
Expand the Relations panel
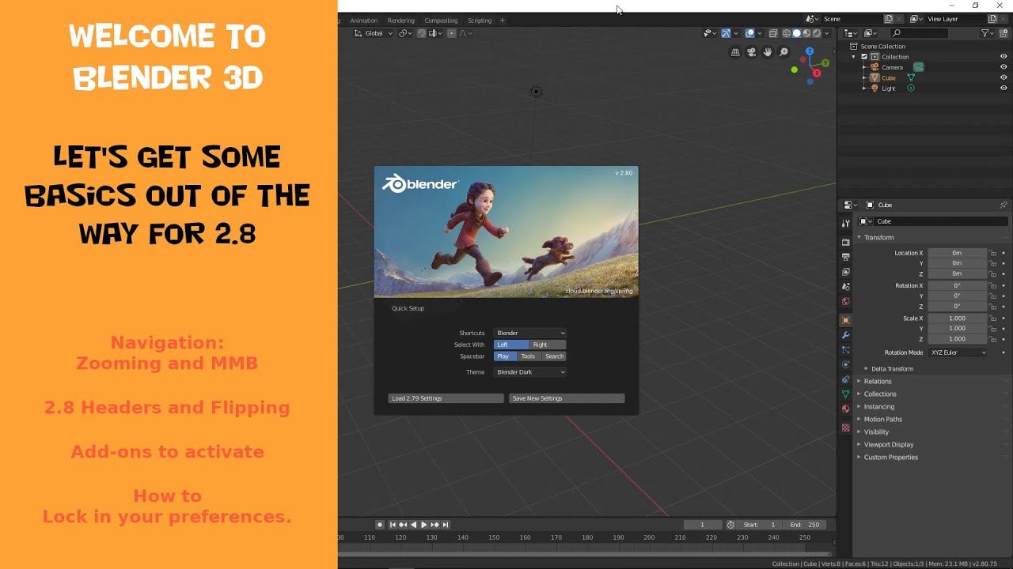(877, 382)
